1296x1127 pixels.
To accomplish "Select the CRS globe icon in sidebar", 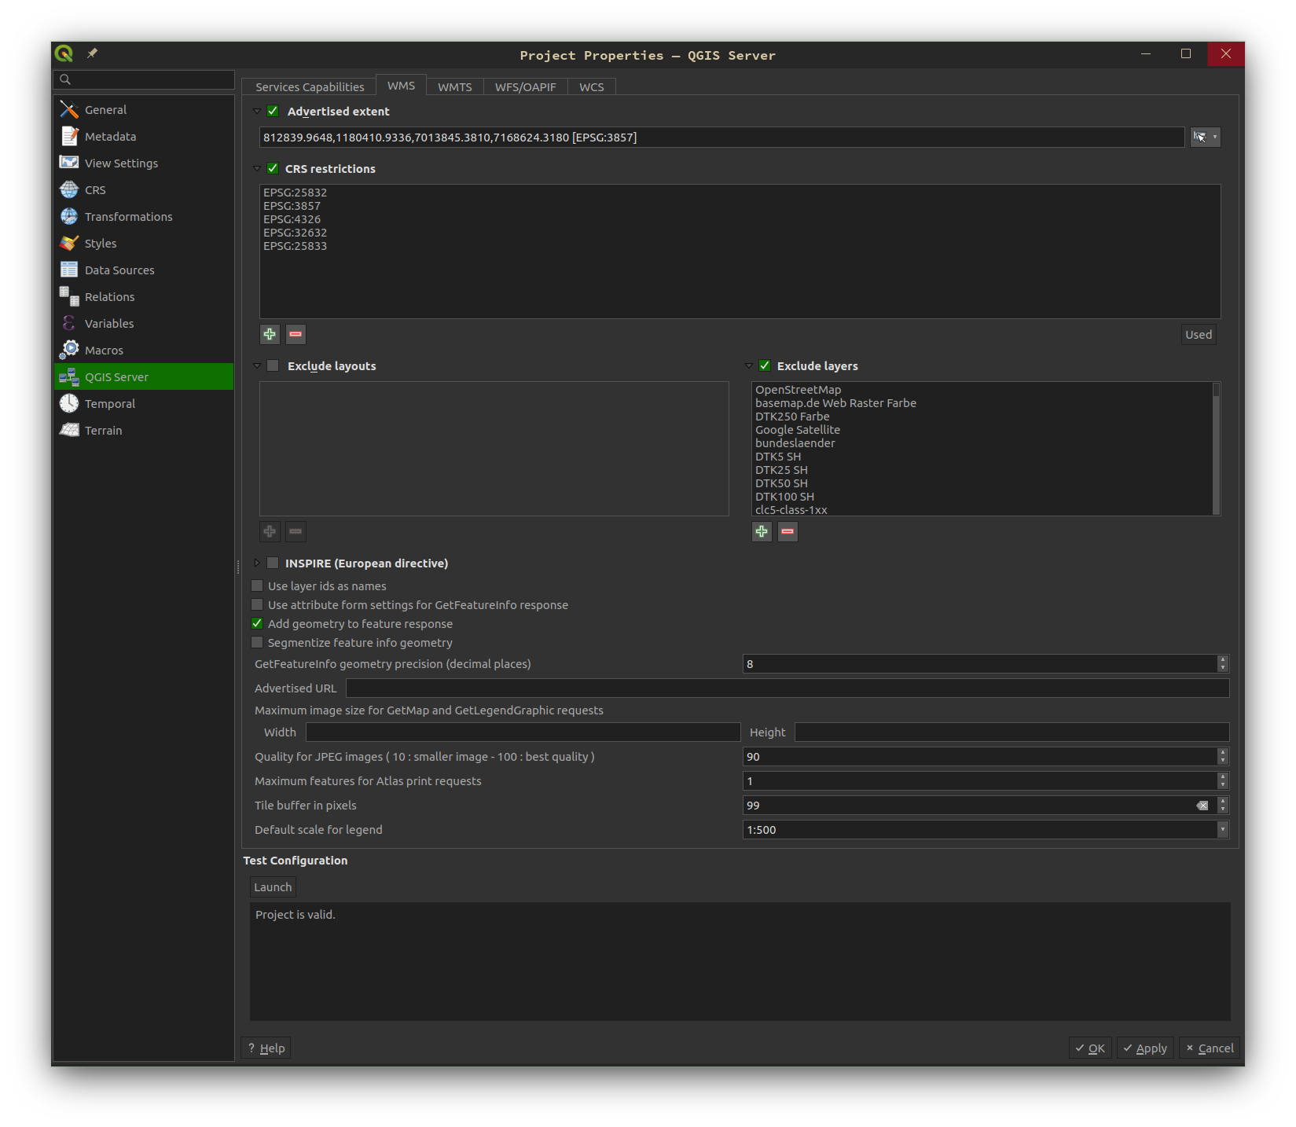I will (x=68, y=189).
